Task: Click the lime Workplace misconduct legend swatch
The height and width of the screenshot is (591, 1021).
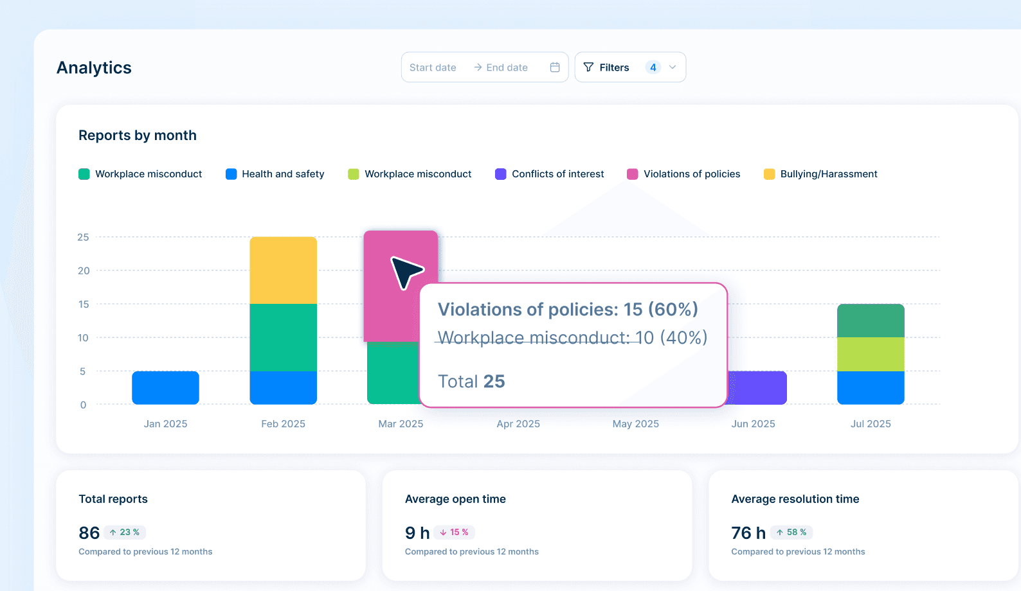Action: click(354, 174)
